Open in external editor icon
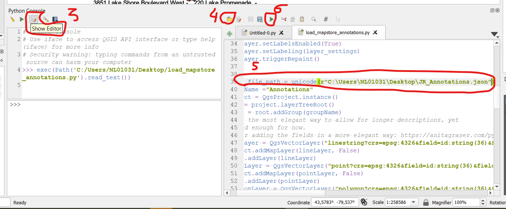The image size is (506, 209). coord(239,19)
